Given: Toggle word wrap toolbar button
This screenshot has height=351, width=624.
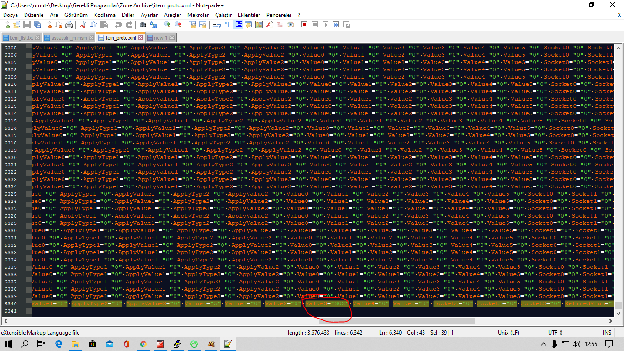Looking at the screenshot, I should coord(217,25).
